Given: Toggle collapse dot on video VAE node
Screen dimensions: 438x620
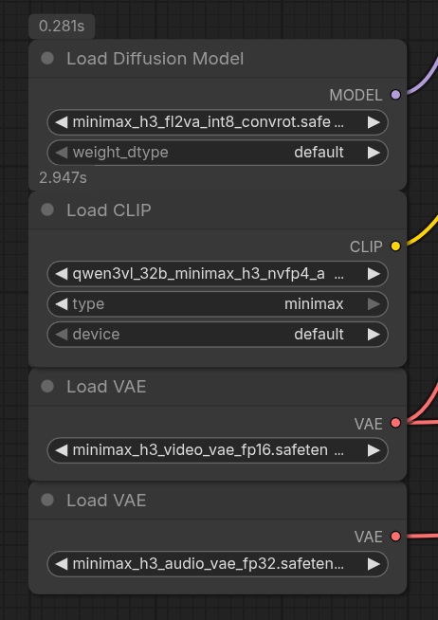Looking at the screenshot, I should pyautogui.click(x=47, y=386).
